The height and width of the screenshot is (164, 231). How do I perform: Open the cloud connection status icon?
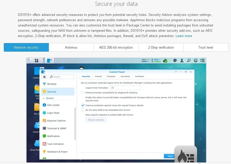165,61
